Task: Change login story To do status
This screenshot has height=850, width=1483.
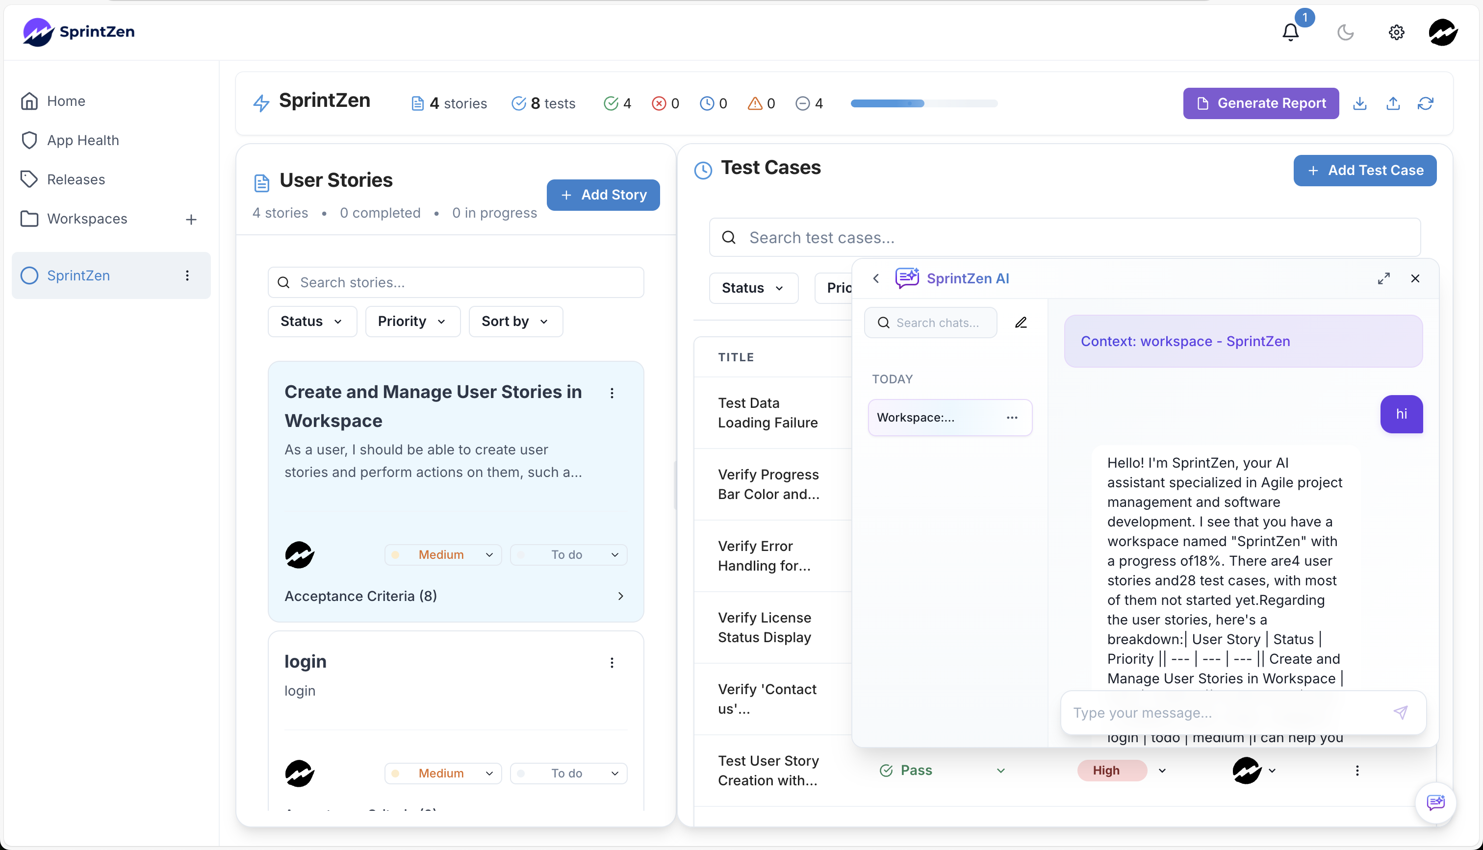Action: click(x=568, y=773)
